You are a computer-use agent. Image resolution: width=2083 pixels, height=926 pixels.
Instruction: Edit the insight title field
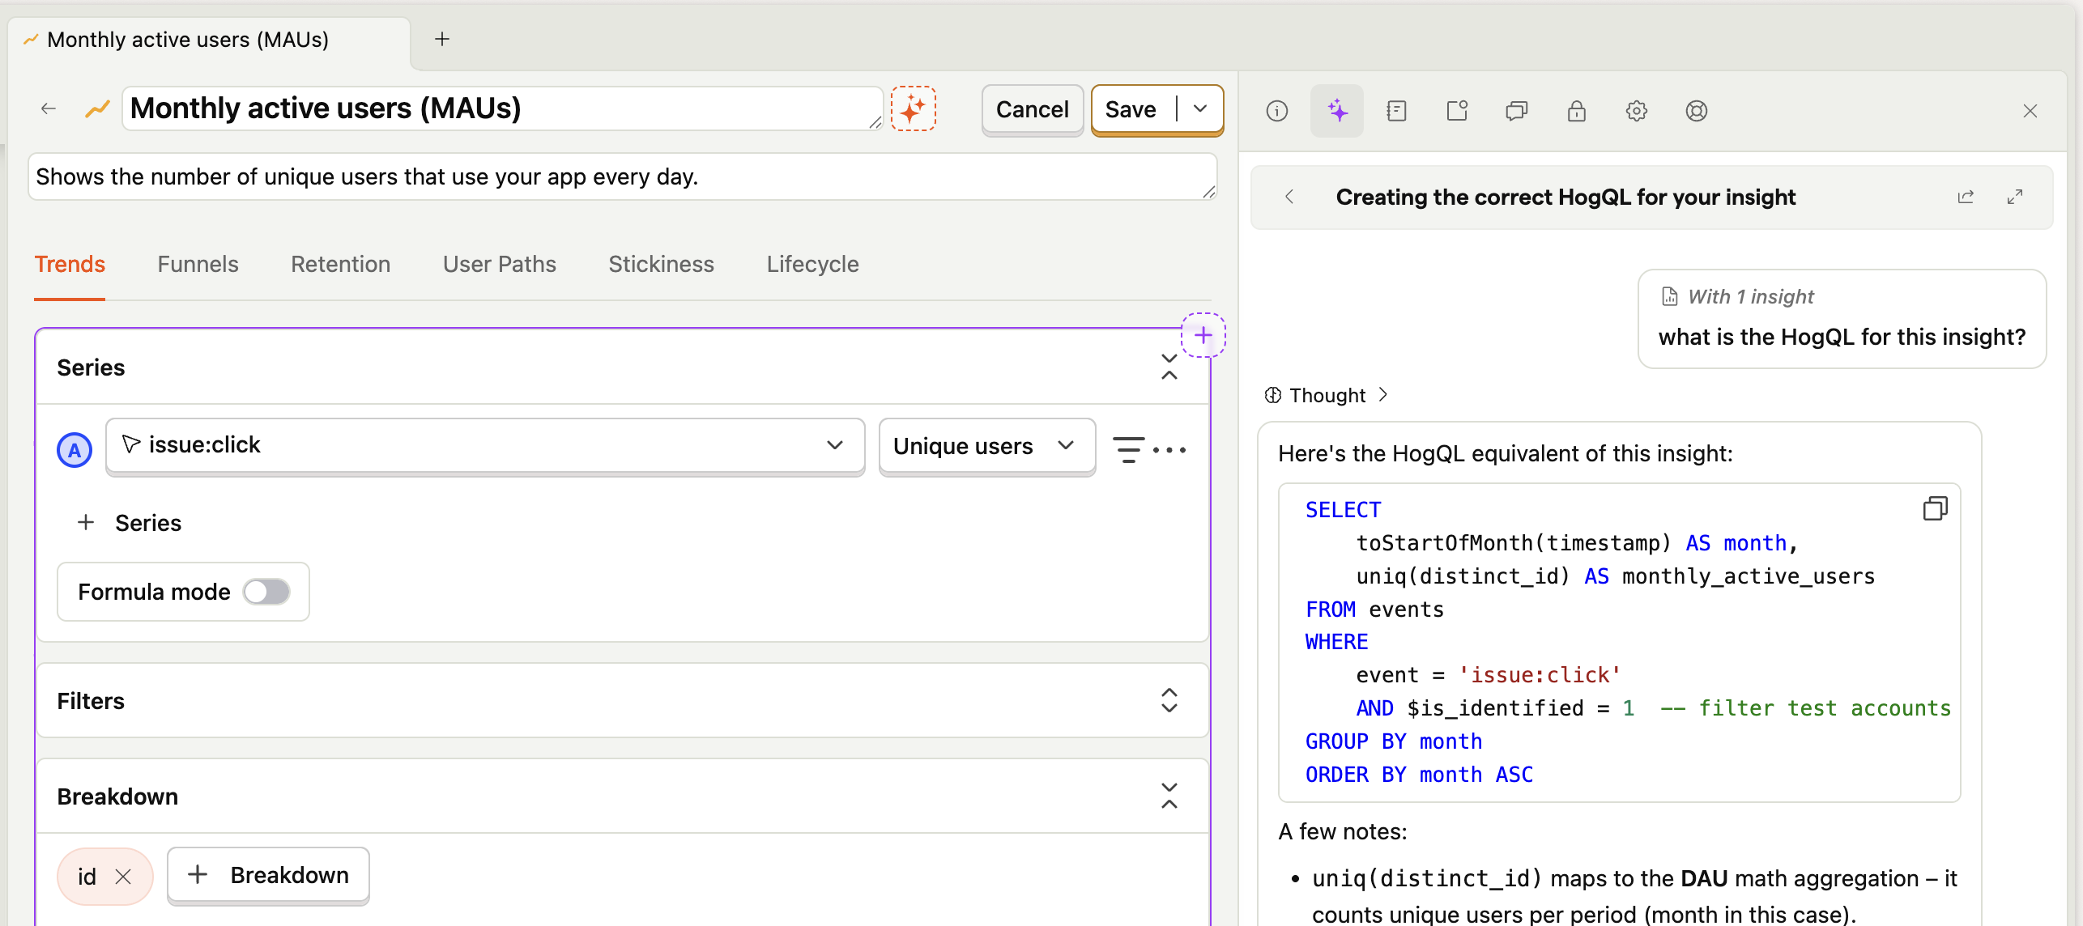pos(502,108)
